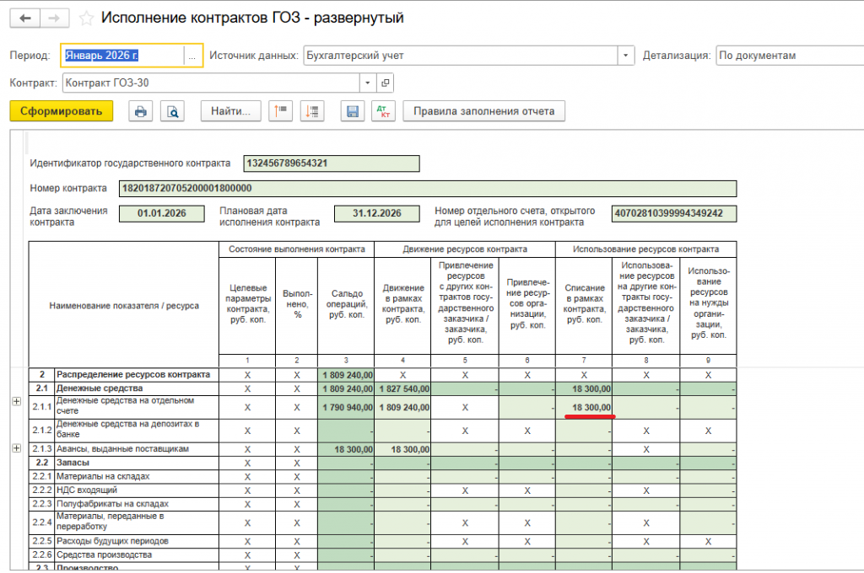Open the Дт/Кт postings icon
The image size is (864, 573).
(x=384, y=111)
